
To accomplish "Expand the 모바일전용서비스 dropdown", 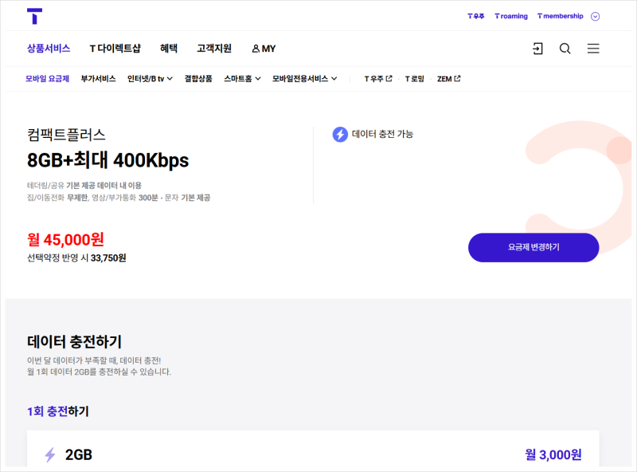I will coord(304,79).
